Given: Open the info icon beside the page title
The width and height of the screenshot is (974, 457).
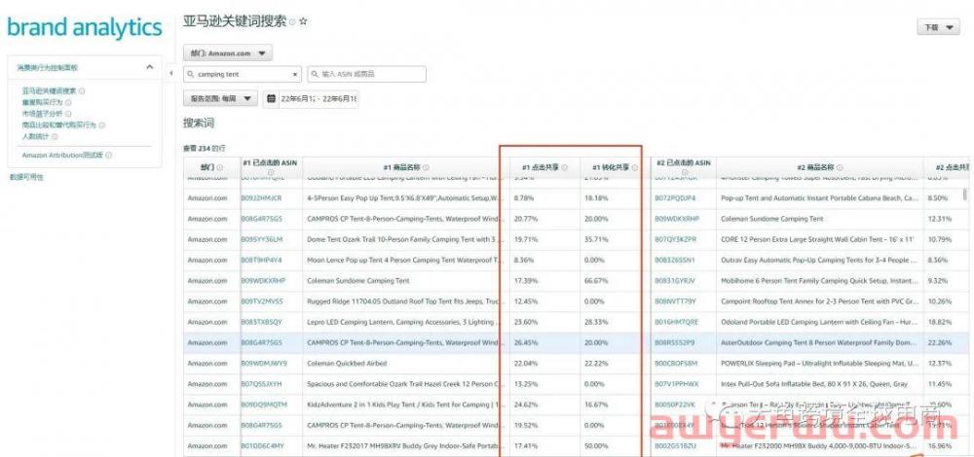Looking at the screenshot, I should 292,22.
